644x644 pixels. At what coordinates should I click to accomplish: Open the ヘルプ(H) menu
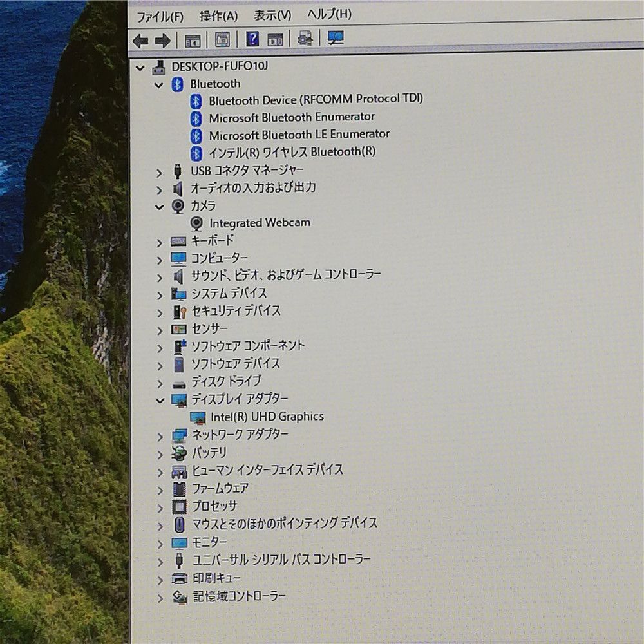(x=329, y=14)
